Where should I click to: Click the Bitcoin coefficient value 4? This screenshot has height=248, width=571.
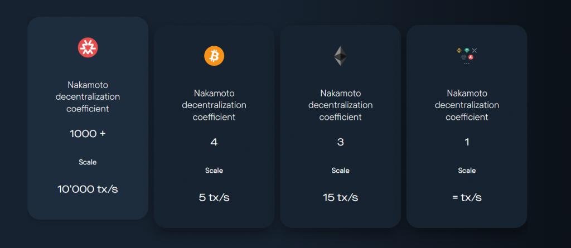click(x=214, y=142)
